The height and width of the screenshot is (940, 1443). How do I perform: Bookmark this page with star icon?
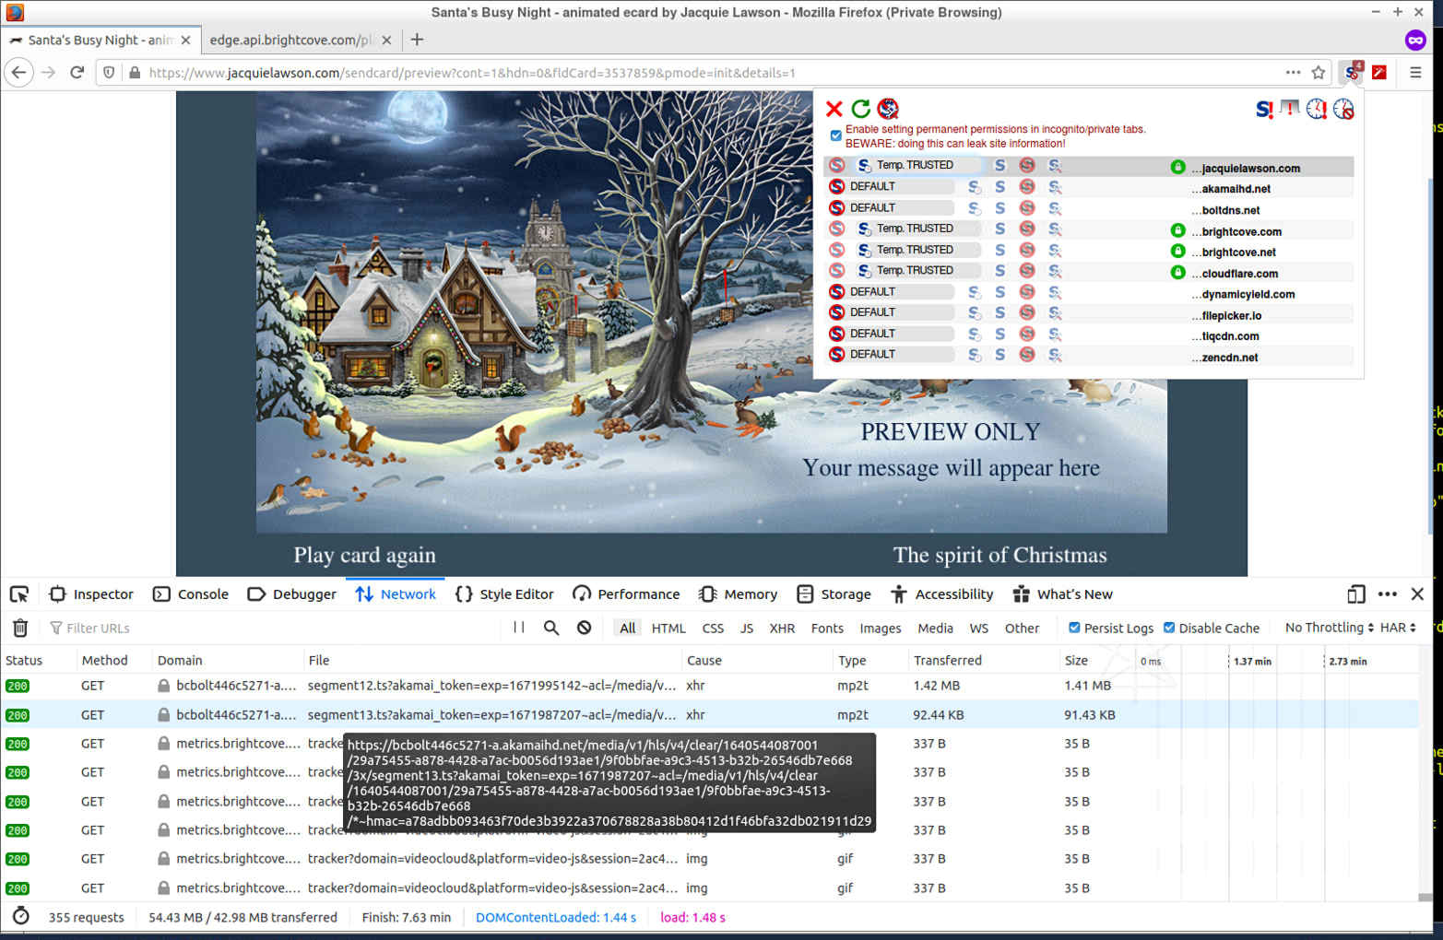[x=1319, y=73]
